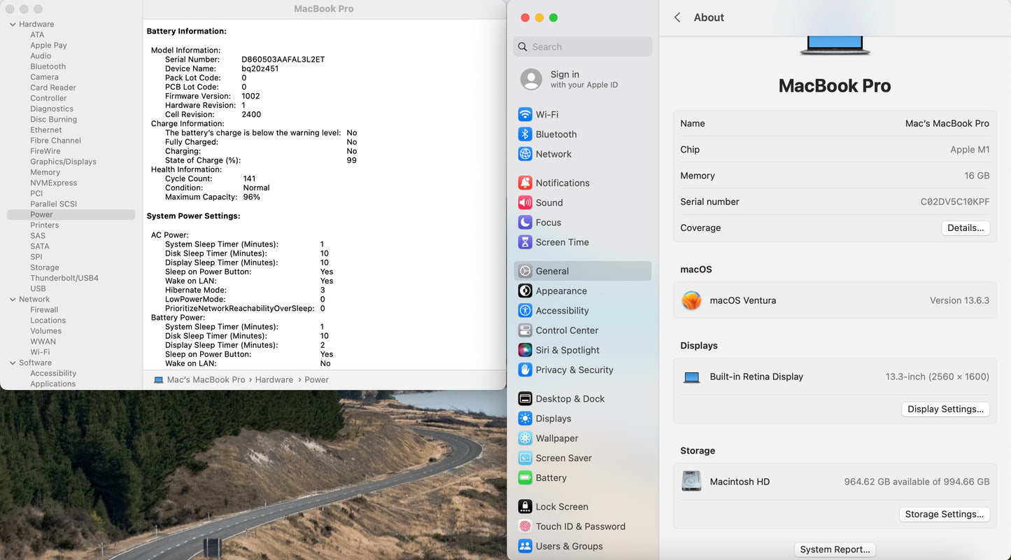This screenshot has width=1011, height=560.
Task: Select NVMExpress in System Report sidebar
Action: (x=53, y=183)
